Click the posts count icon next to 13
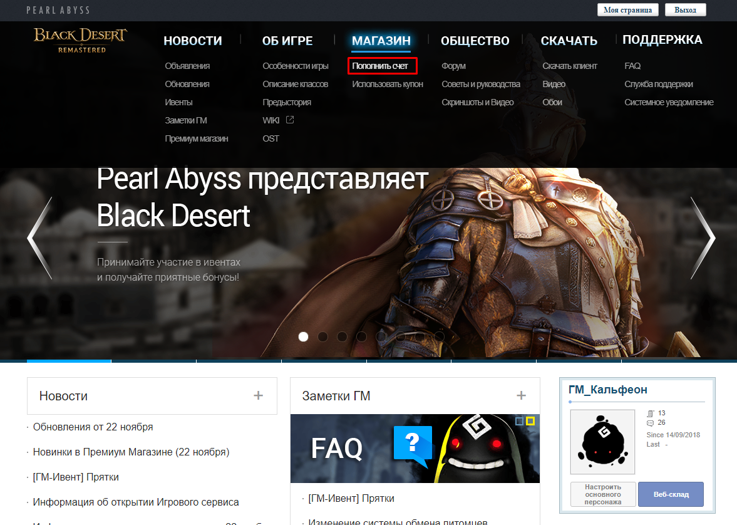Image resolution: width=737 pixels, height=525 pixels. [x=651, y=413]
